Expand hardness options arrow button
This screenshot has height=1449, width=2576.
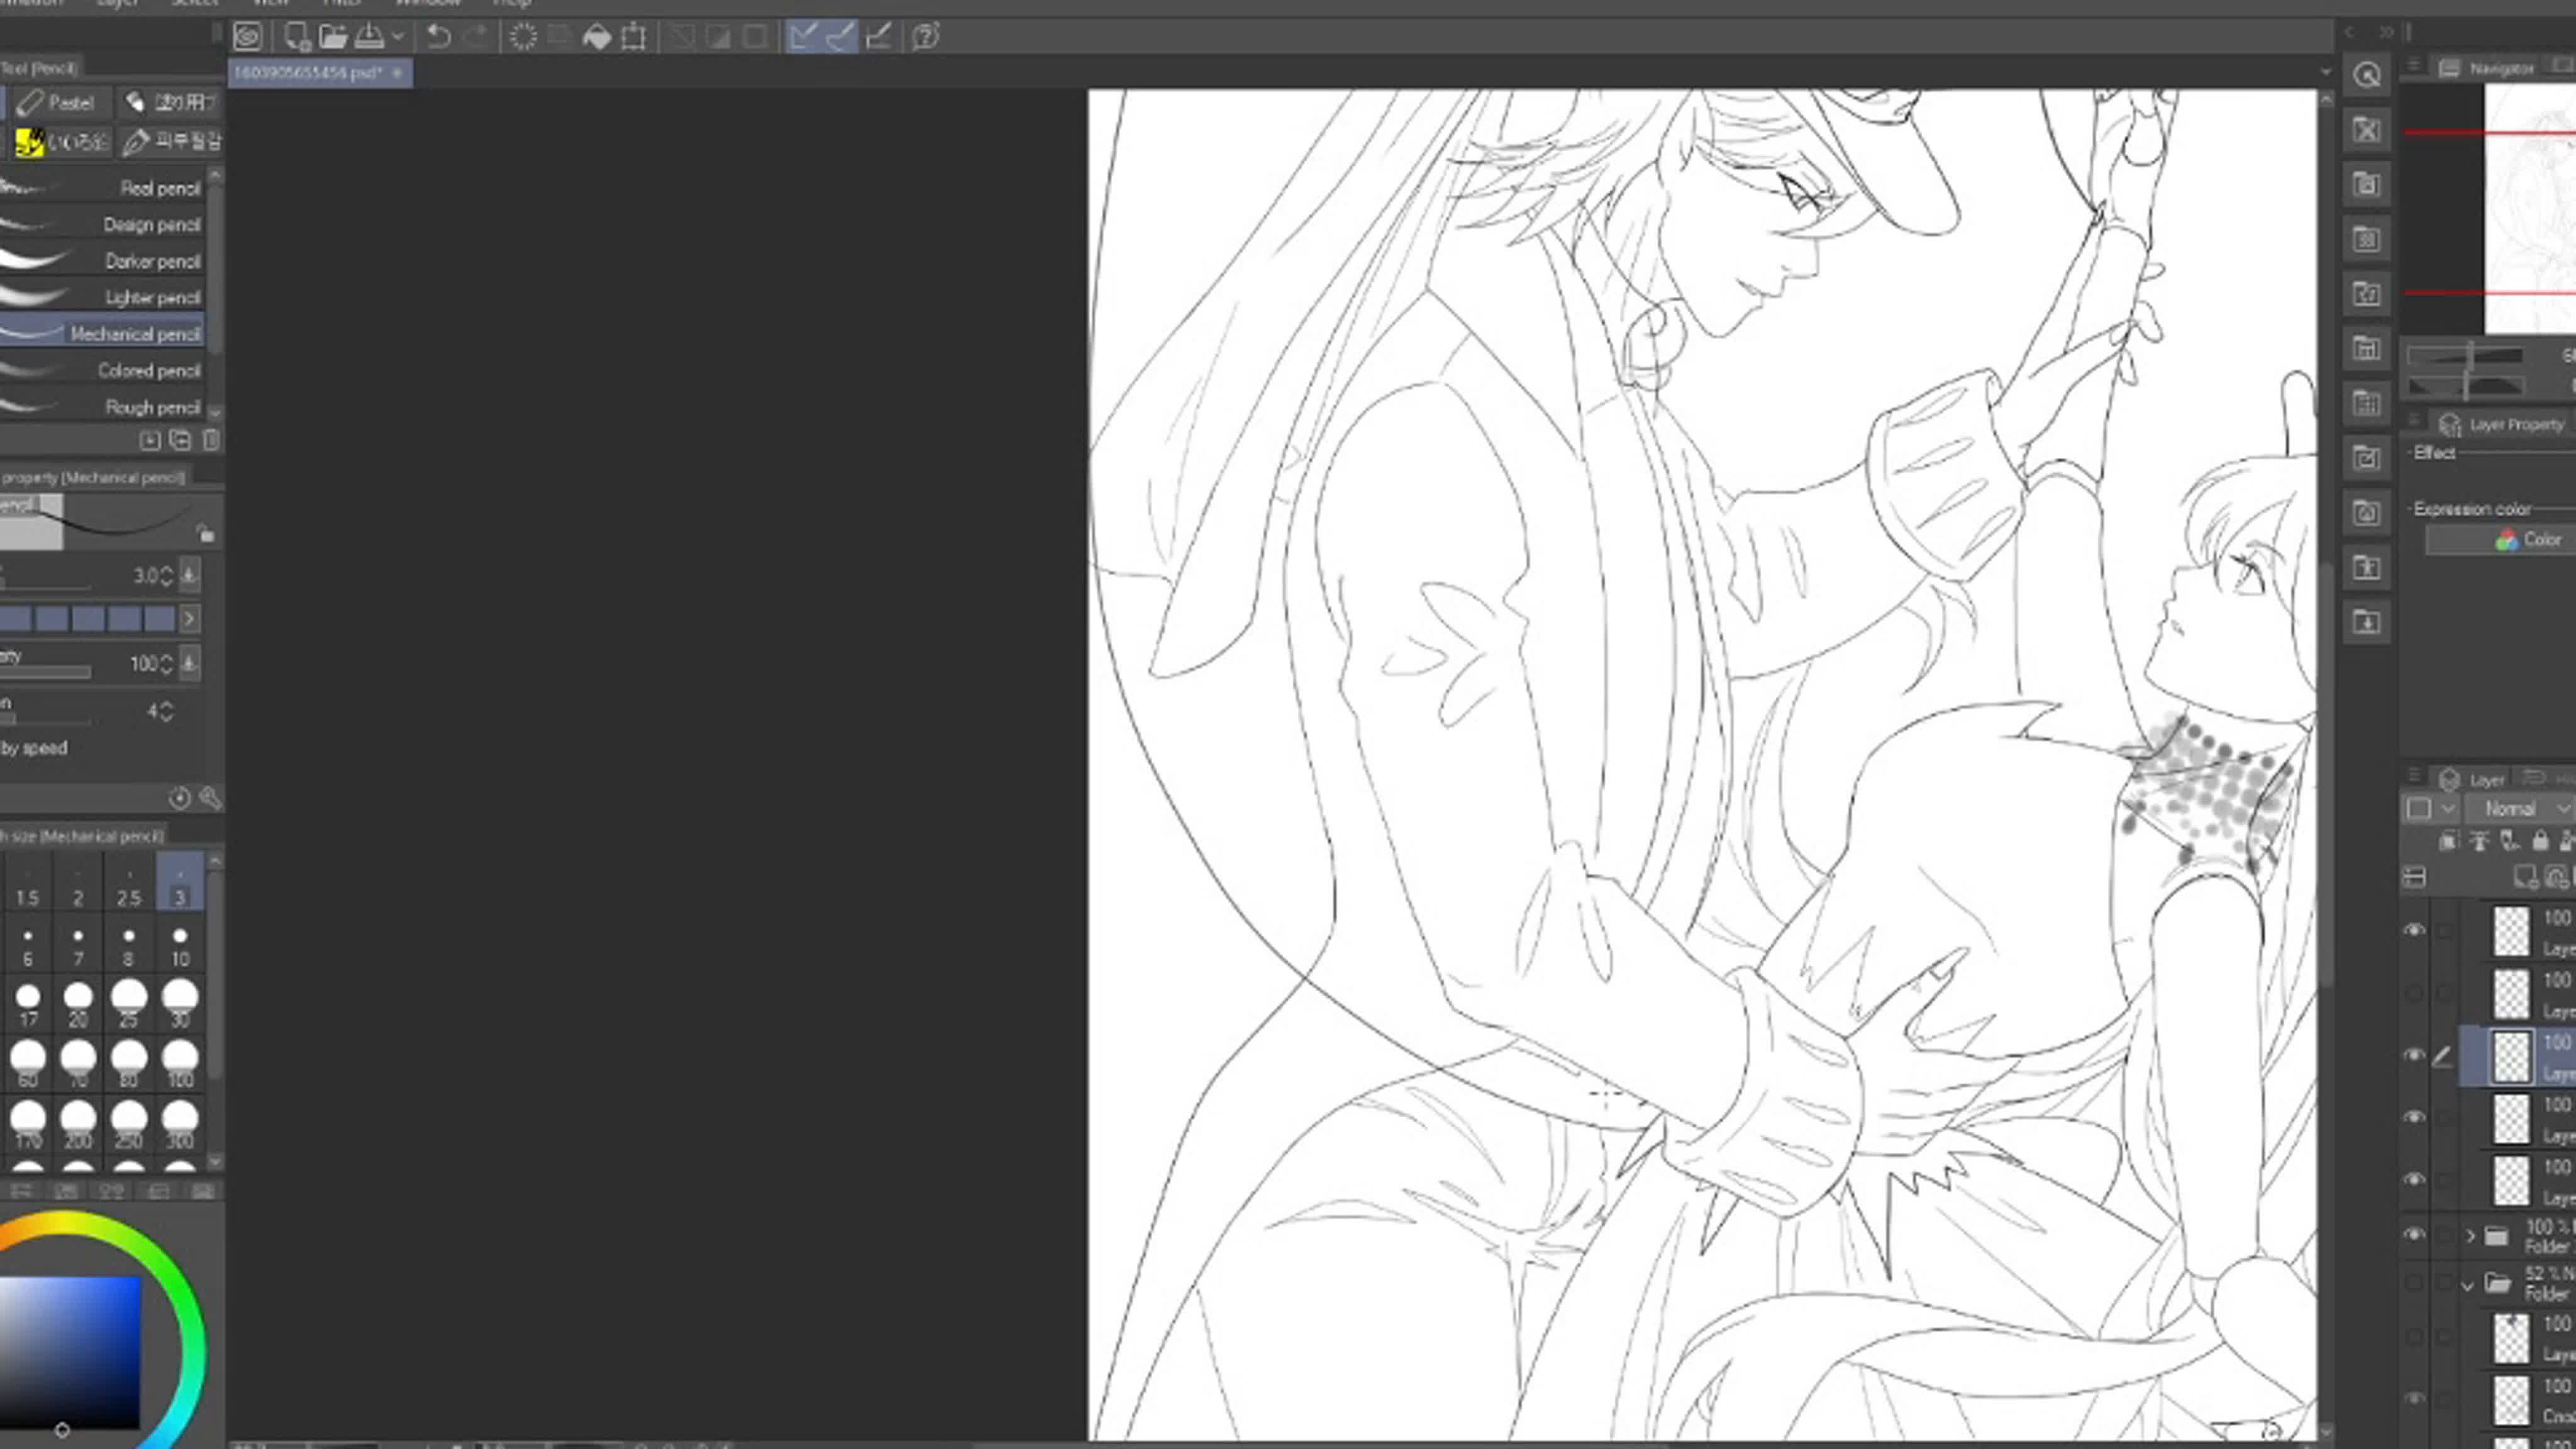coord(189,619)
